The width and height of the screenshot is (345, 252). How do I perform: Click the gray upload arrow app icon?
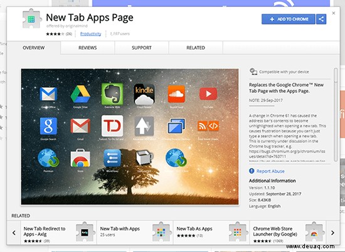[144, 126]
